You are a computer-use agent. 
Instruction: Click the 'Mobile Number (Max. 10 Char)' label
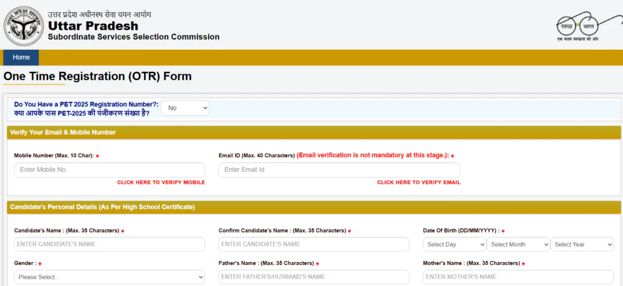tap(54, 155)
